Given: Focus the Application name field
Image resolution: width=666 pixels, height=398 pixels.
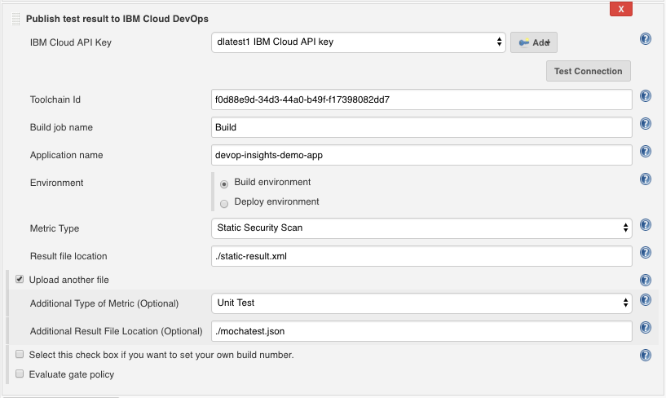Looking at the screenshot, I should click(421, 155).
